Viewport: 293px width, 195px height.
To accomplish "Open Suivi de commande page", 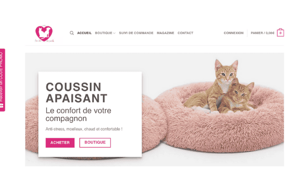I will 136,33.
